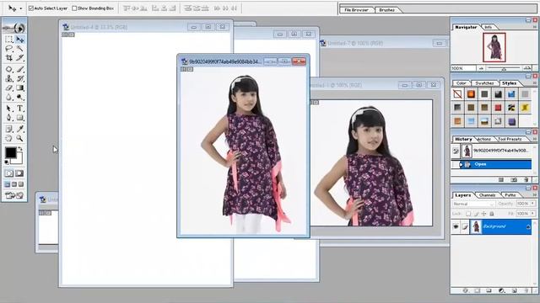540x303 pixels.
Task: Select the Path Selection tool
Action: [x=9, y=109]
